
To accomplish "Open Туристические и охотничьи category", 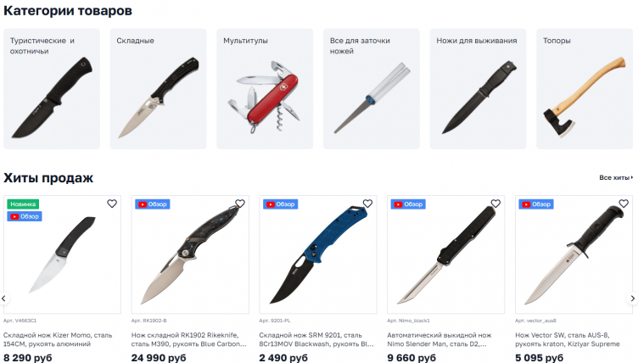I will (52, 89).
